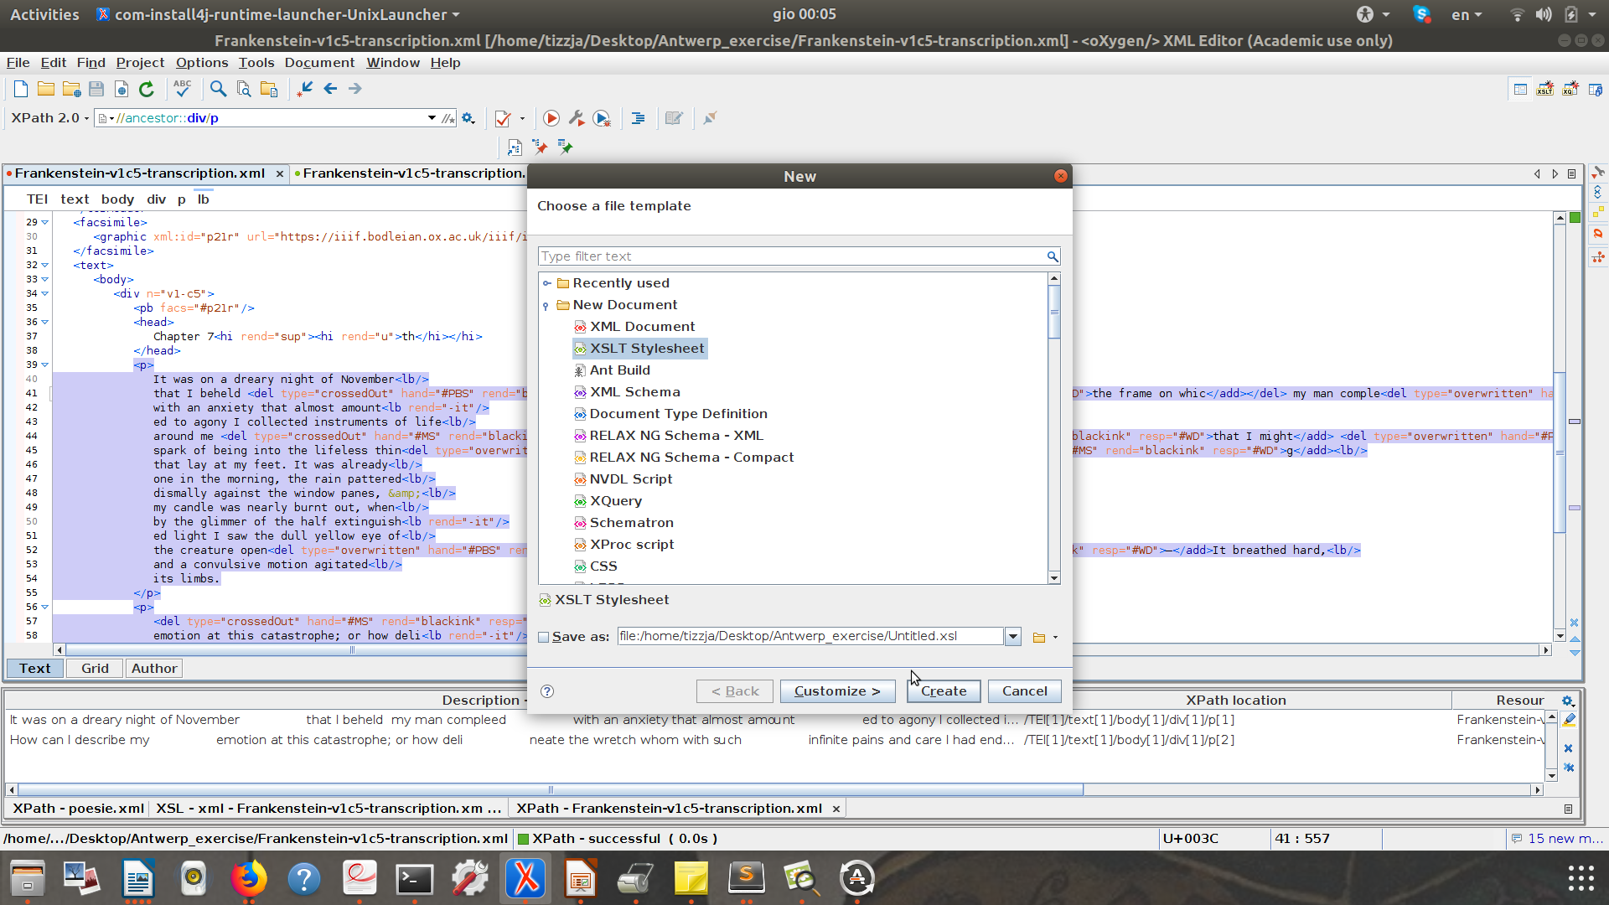The width and height of the screenshot is (1609, 905).
Task: Navigate back with the blue left arrow
Action: (x=330, y=89)
